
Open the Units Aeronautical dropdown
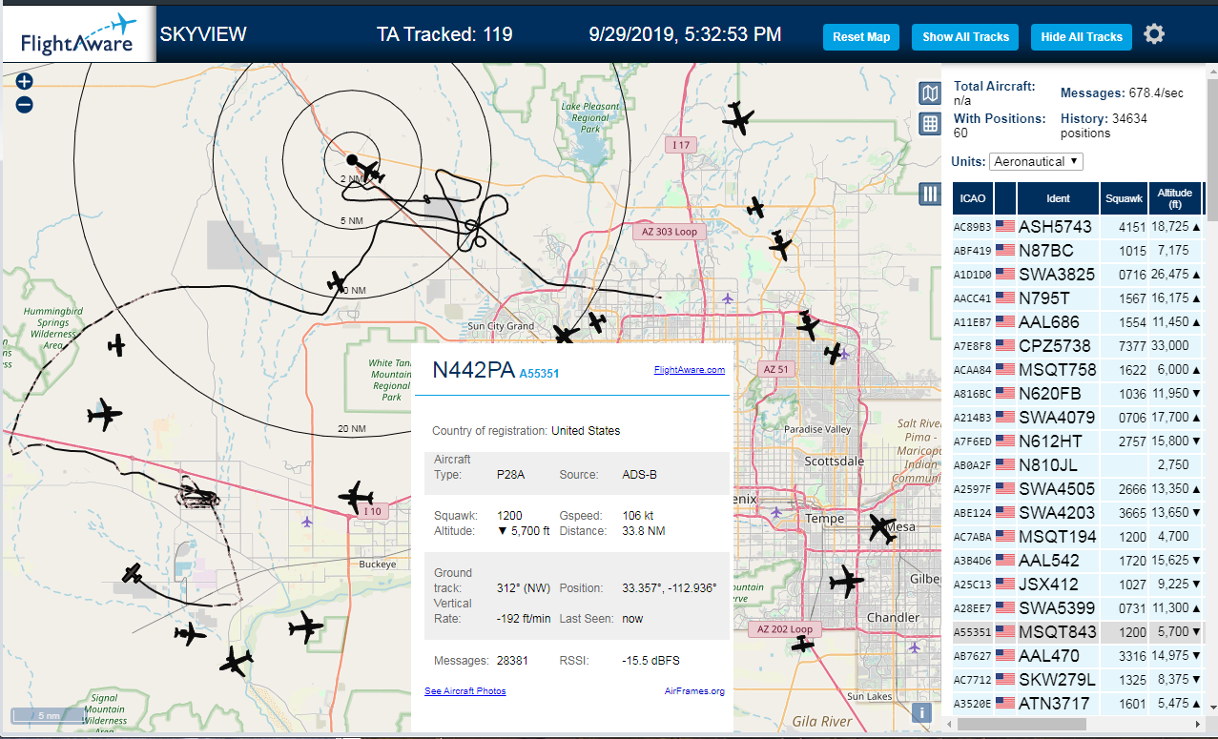tap(1036, 161)
